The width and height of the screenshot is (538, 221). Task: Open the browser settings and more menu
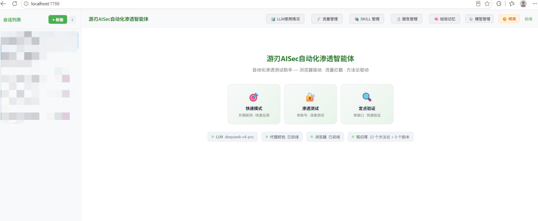coord(534,3)
